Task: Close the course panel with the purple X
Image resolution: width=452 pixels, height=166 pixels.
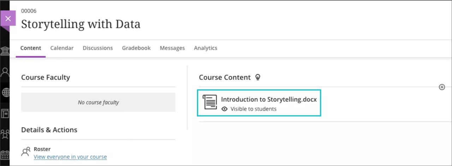Action: (x=8, y=18)
